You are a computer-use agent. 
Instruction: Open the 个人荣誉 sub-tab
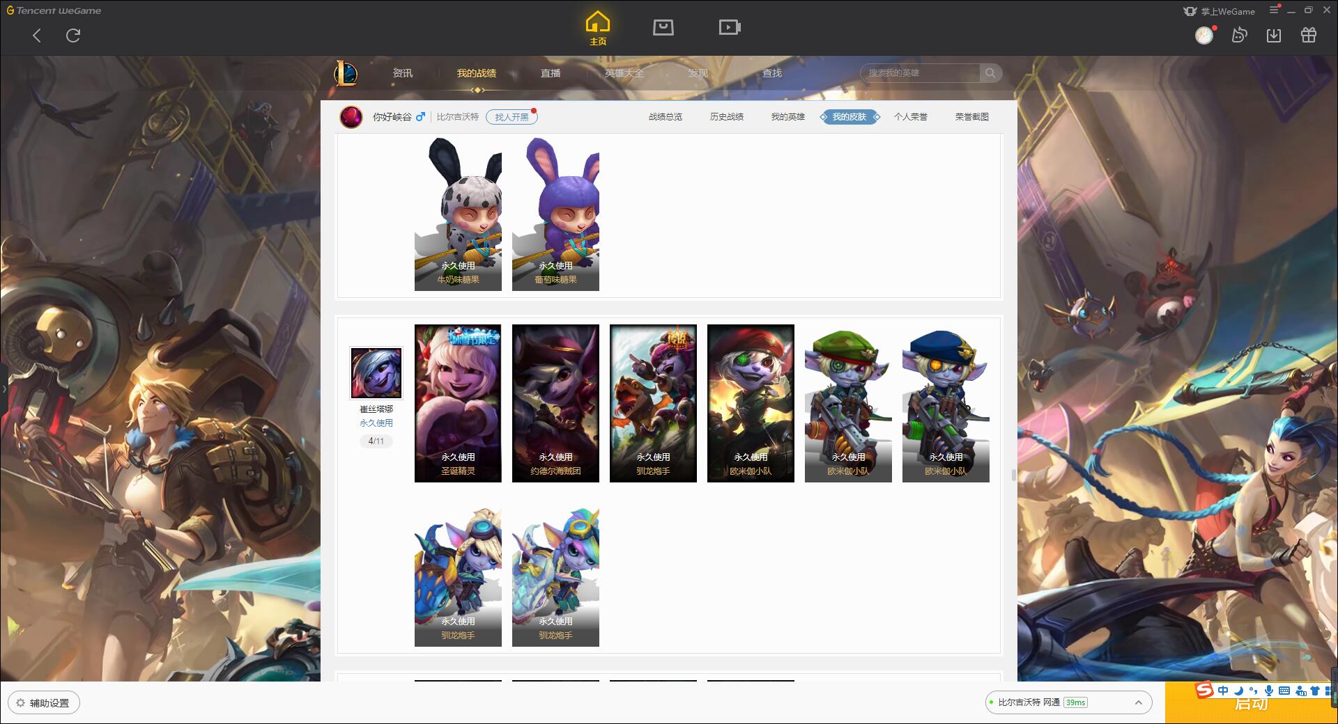[x=911, y=117]
